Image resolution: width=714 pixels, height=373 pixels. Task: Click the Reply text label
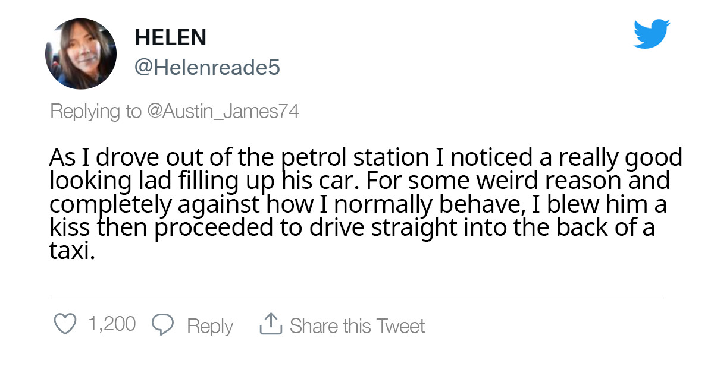tap(210, 325)
